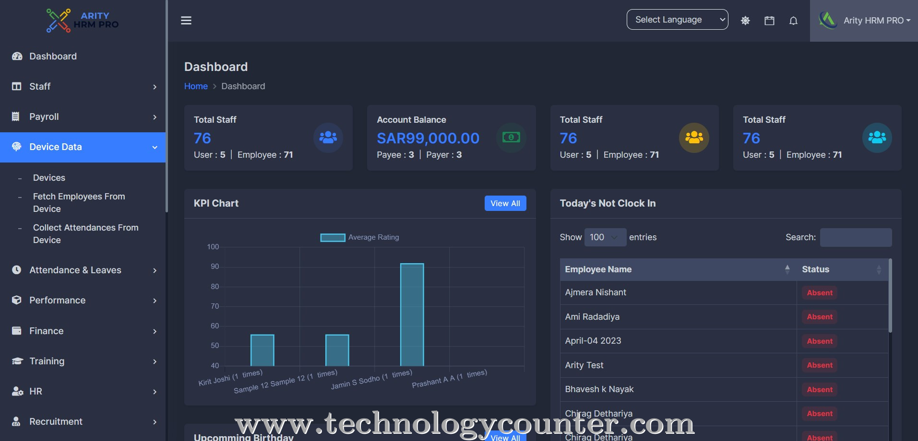The height and width of the screenshot is (441, 918).
Task: Click the Staff sidebar icon
Action: click(x=17, y=86)
